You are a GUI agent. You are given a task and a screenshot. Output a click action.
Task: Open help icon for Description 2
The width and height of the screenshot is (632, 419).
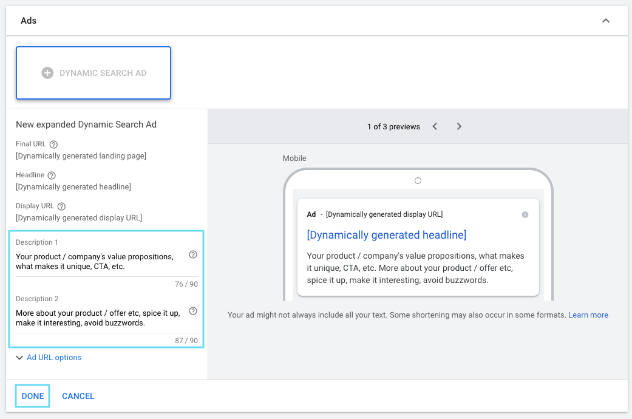coord(193,311)
